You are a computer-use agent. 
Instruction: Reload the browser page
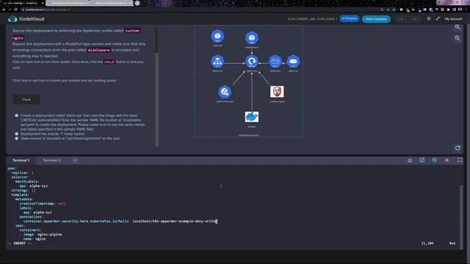pyautogui.click(x=15, y=10)
